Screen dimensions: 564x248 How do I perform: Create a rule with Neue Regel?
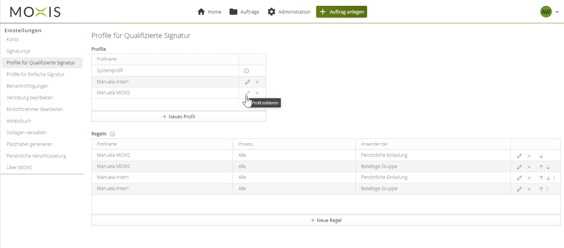point(326,220)
